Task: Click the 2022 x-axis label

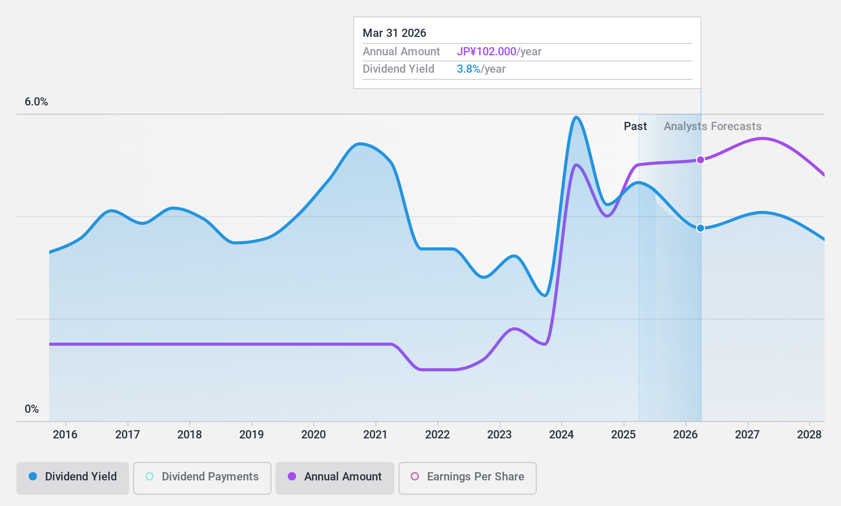Action: click(437, 435)
